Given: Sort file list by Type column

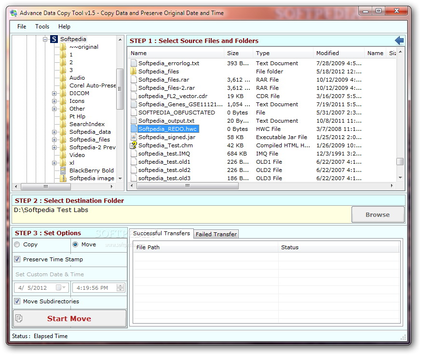Looking at the screenshot, I should pyautogui.click(x=283, y=53).
